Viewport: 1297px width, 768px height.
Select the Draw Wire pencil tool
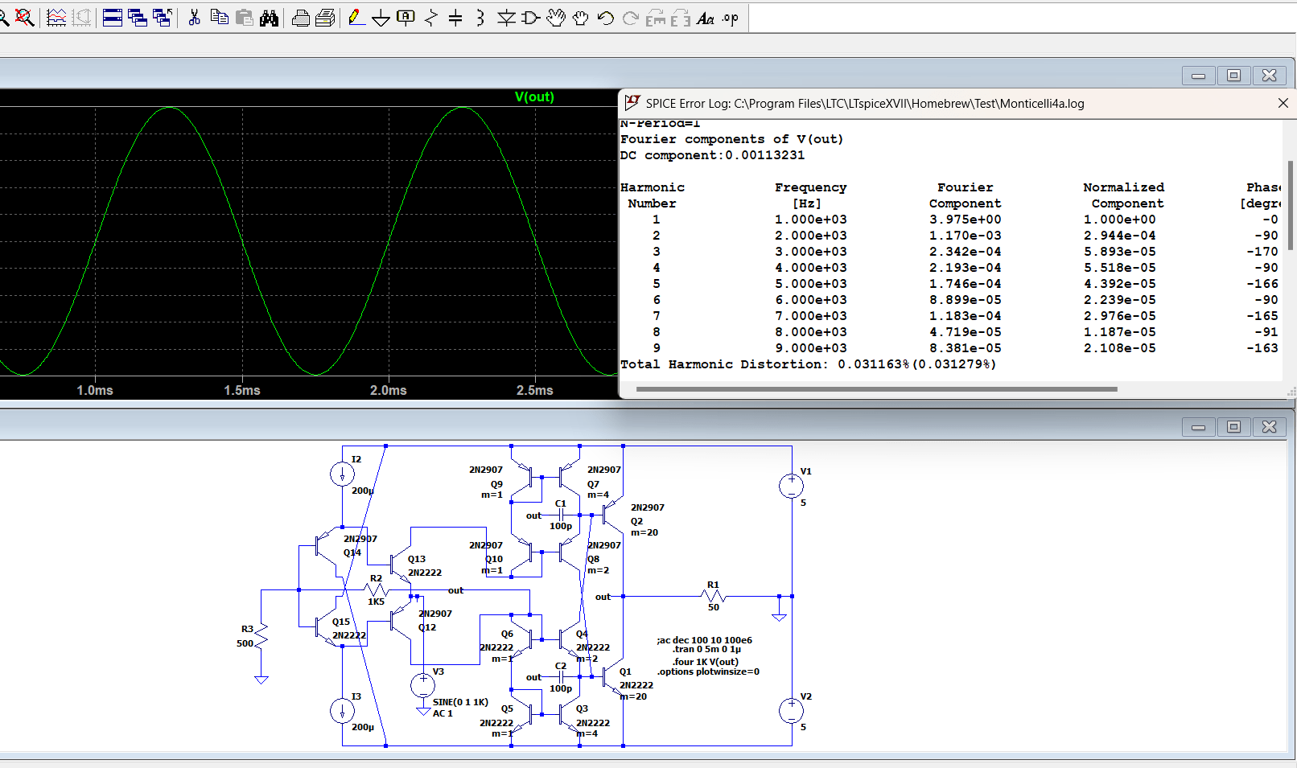tap(356, 18)
